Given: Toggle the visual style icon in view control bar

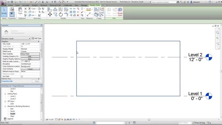Looking at the screenshot, I should pos(59,119).
